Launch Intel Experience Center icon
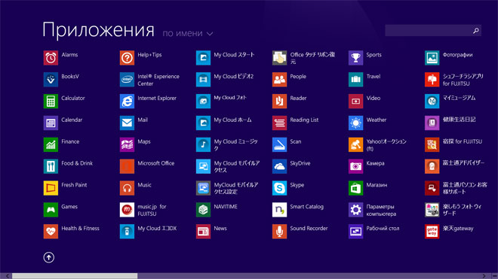Viewport: 498px width, 279px height. (127, 80)
